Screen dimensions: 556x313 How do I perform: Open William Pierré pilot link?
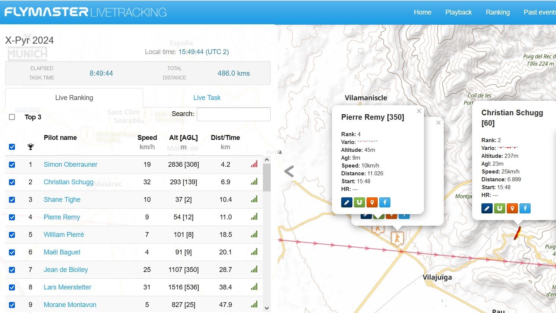coord(64,235)
